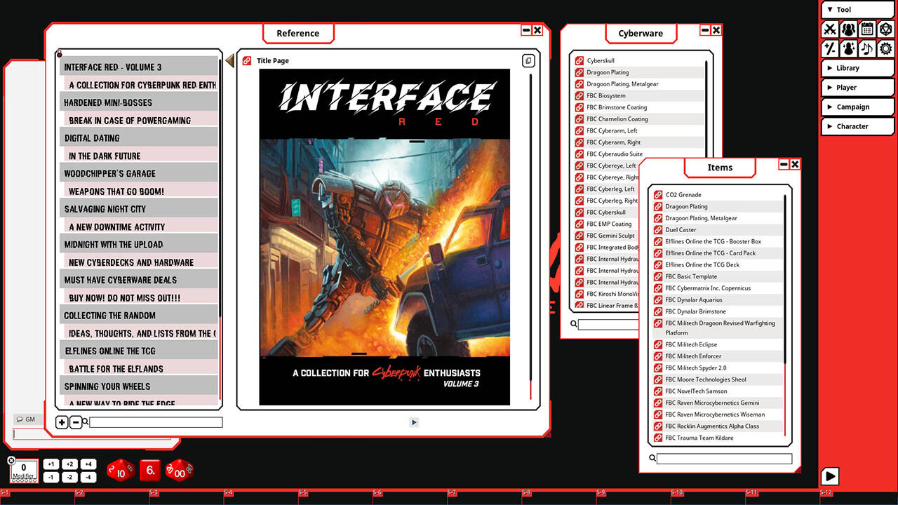
Task: Roll the percentile d10 dice
Action: tap(180, 470)
